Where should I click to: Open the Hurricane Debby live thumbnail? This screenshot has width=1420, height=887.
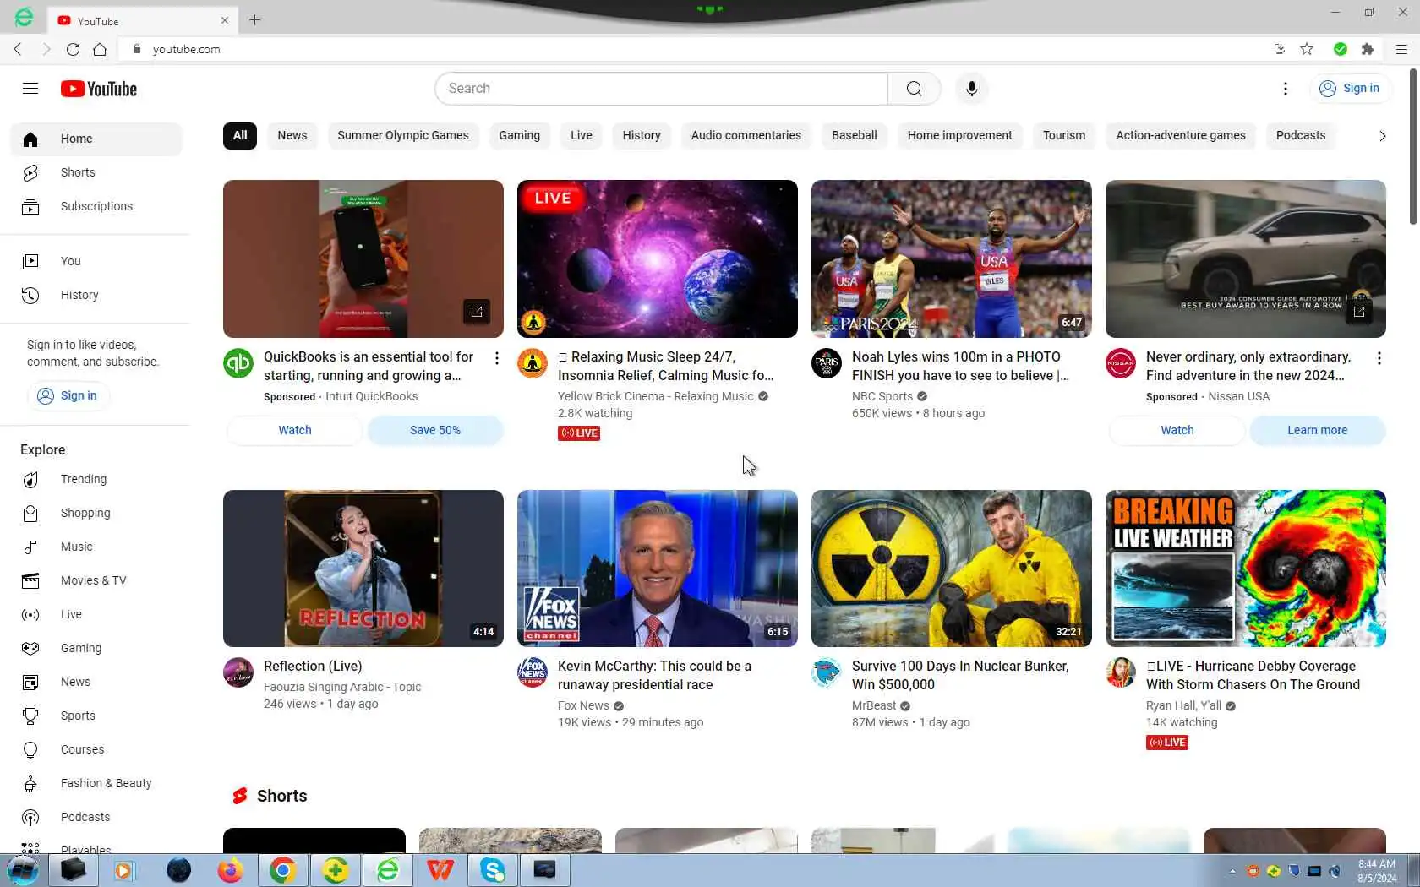pyautogui.click(x=1246, y=569)
